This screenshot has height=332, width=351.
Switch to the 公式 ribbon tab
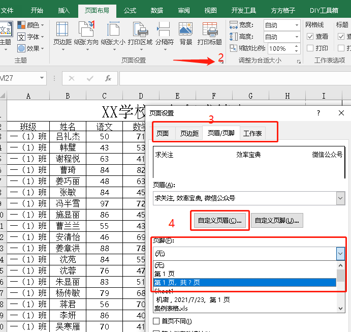[x=130, y=10]
